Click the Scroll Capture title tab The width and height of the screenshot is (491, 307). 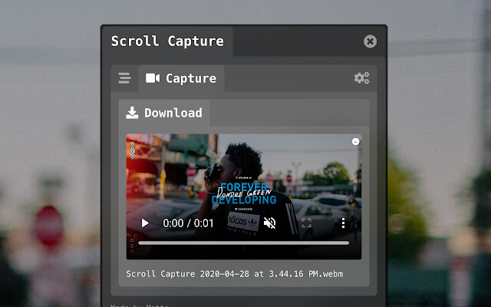[167, 41]
